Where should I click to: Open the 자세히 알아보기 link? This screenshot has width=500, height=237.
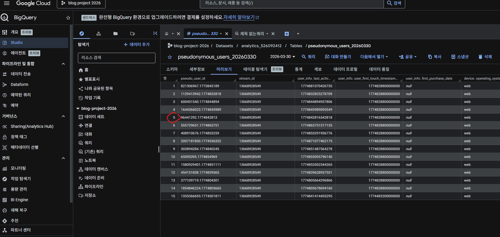click(241, 17)
